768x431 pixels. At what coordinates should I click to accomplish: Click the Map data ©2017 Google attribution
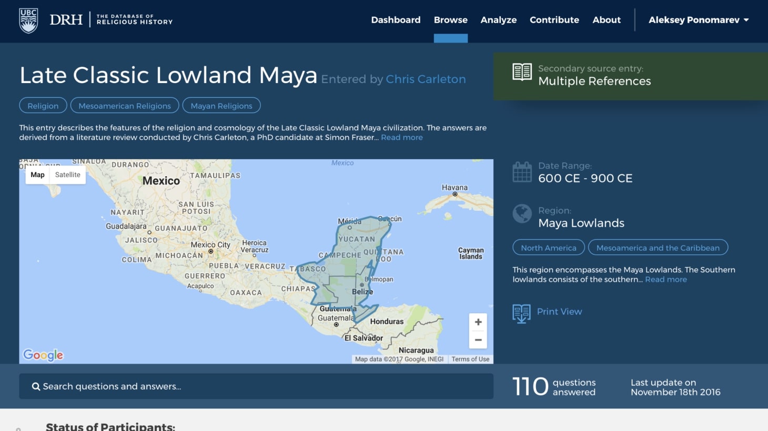click(399, 360)
